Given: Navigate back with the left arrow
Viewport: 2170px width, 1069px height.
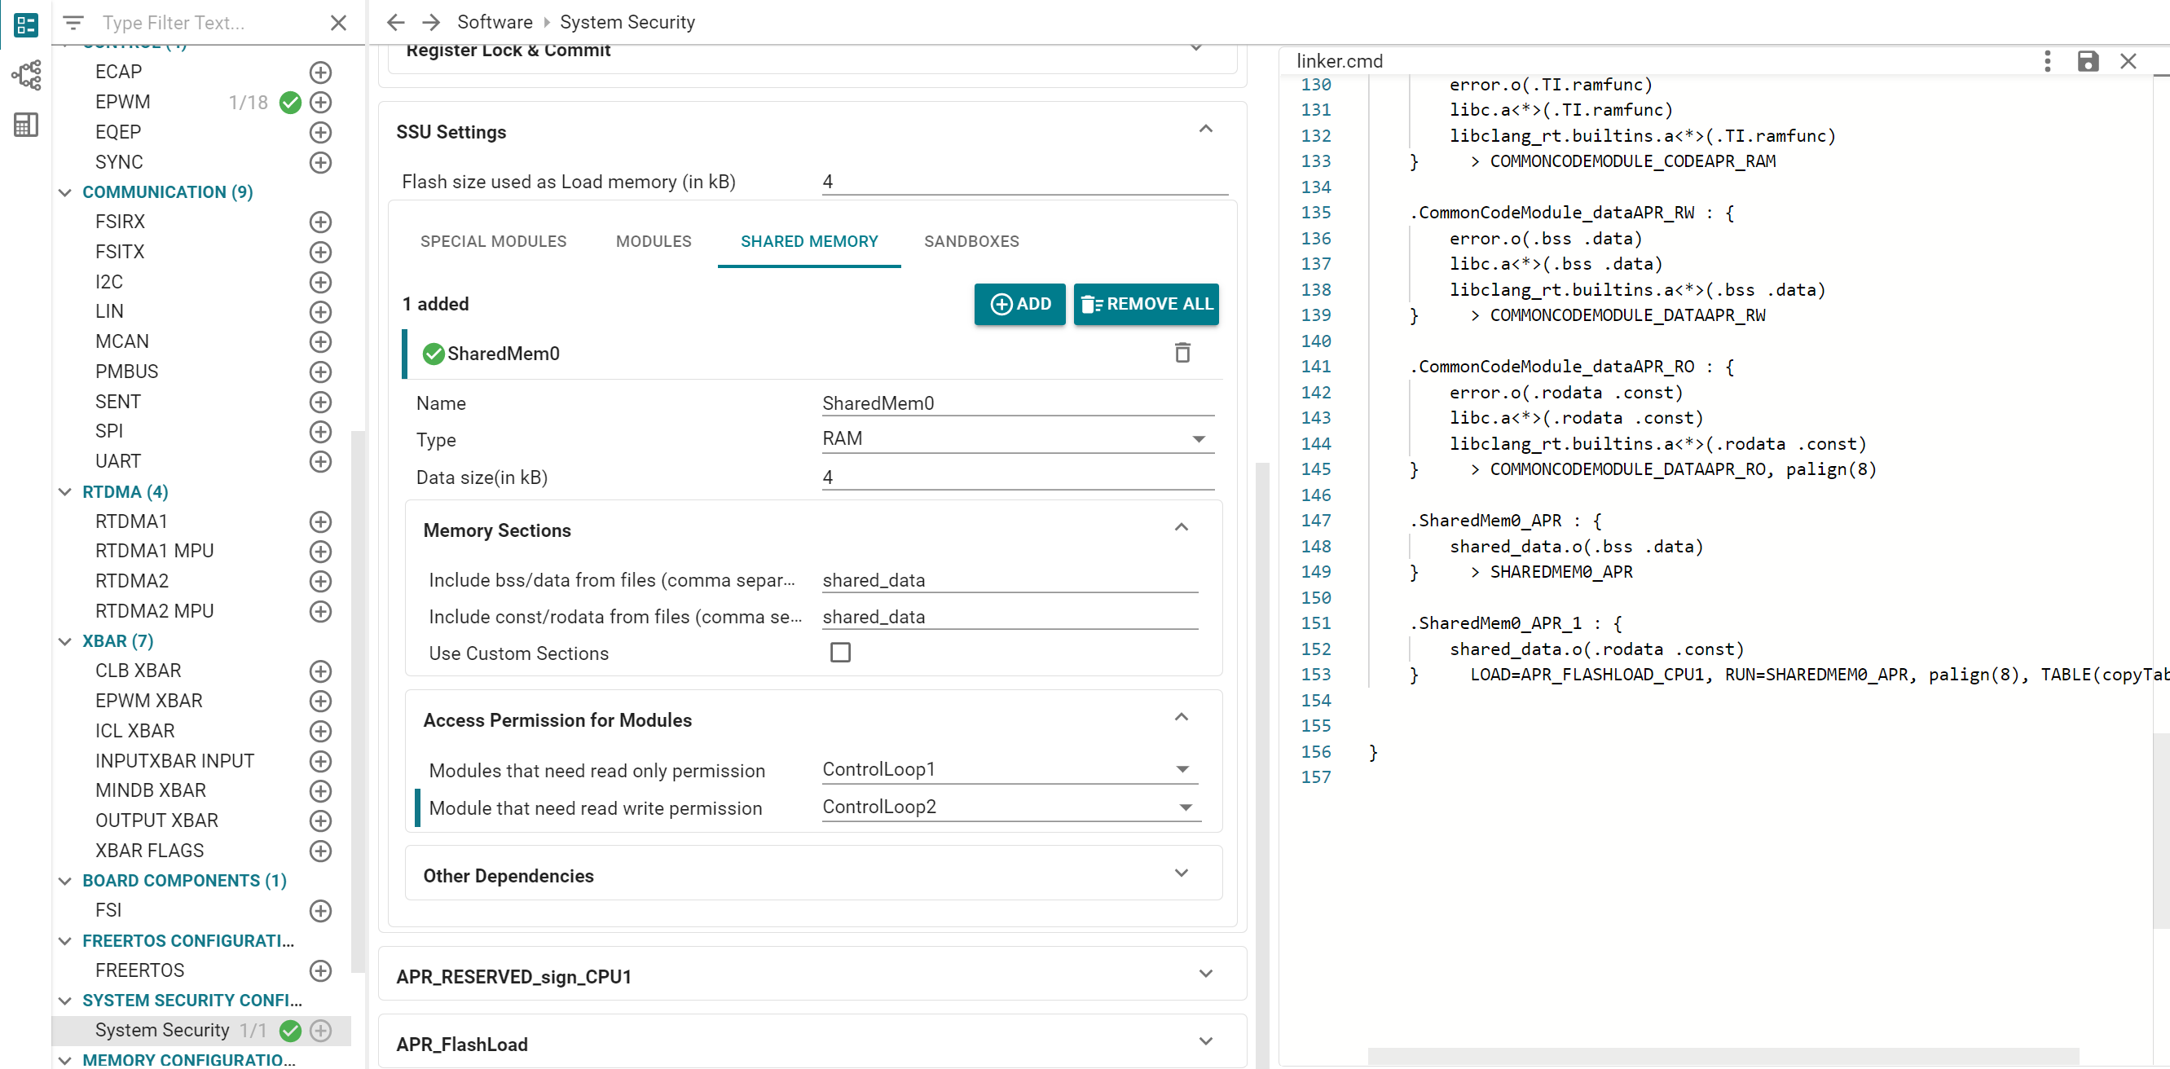Looking at the screenshot, I should coord(396,23).
